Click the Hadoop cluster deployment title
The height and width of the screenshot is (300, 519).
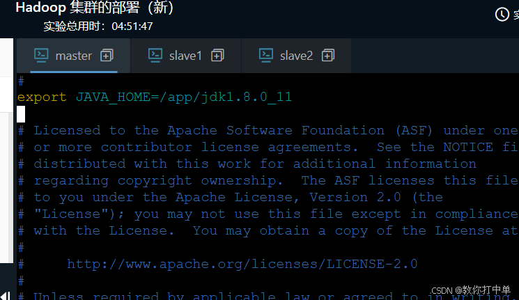[95, 8]
